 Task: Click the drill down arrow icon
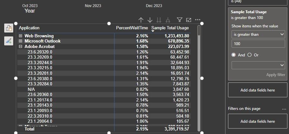[x=150, y=20]
